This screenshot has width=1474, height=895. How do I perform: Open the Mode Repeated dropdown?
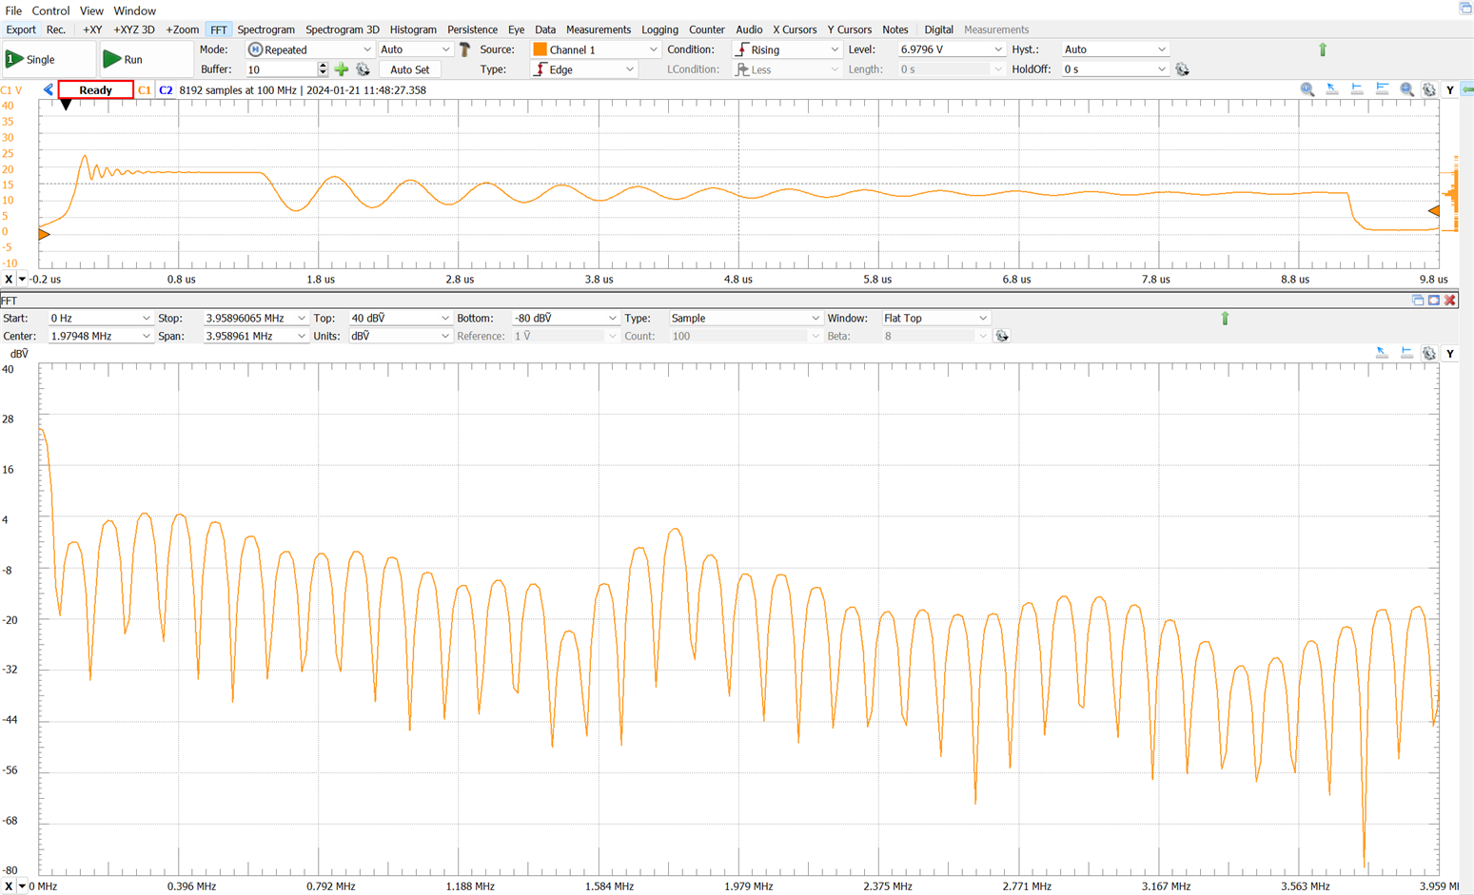click(309, 49)
